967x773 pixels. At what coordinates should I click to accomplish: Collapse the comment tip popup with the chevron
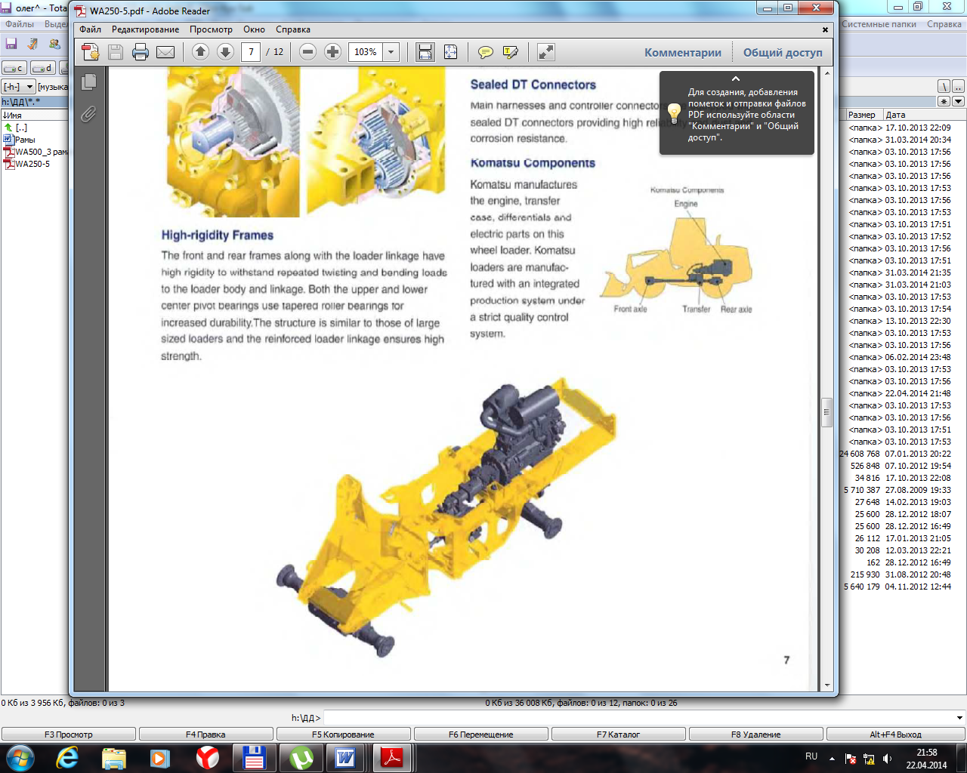coord(736,79)
